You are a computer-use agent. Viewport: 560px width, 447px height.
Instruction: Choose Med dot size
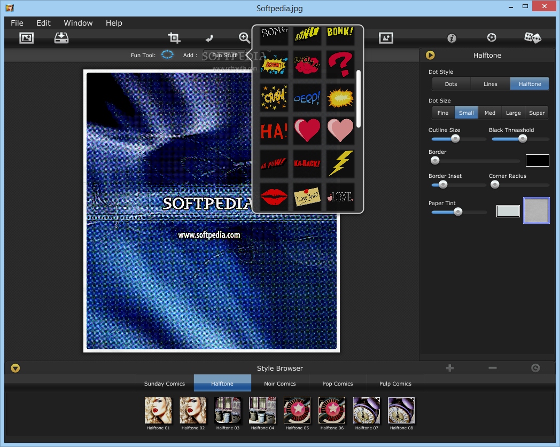pyautogui.click(x=489, y=113)
